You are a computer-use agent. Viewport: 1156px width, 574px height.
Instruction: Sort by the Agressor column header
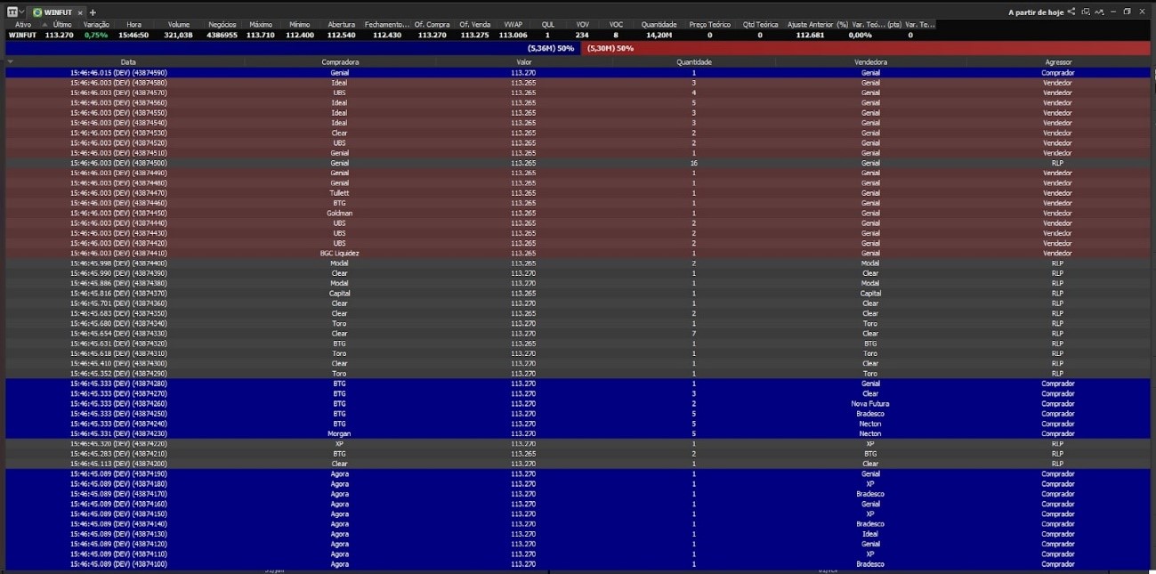pos(1057,62)
